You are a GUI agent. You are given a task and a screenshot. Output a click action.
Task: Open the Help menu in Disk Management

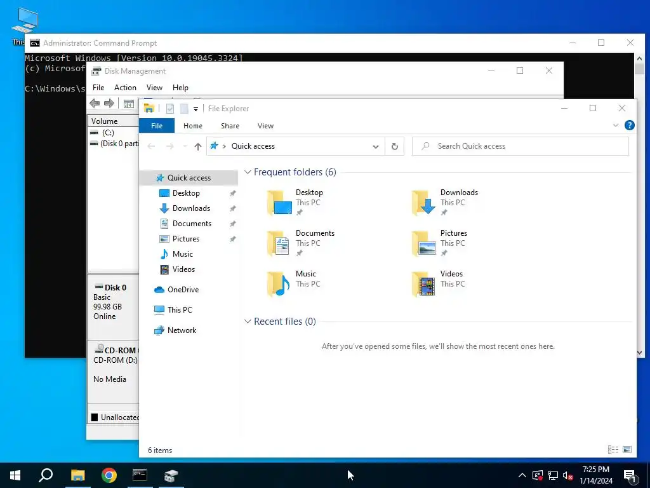pos(180,88)
